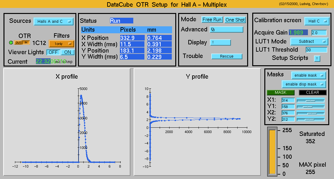Click the black CLEAR button
Image resolution: width=334 pixels, height=179 pixels.
[x=312, y=93]
